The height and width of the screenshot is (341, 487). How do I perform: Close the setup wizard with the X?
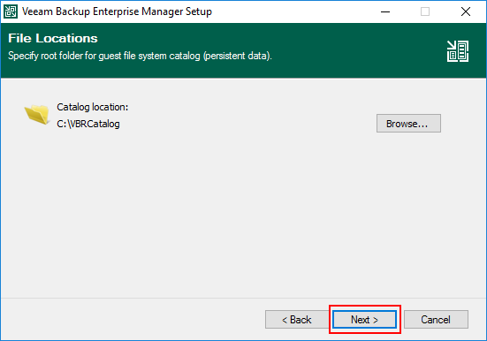(465, 11)
